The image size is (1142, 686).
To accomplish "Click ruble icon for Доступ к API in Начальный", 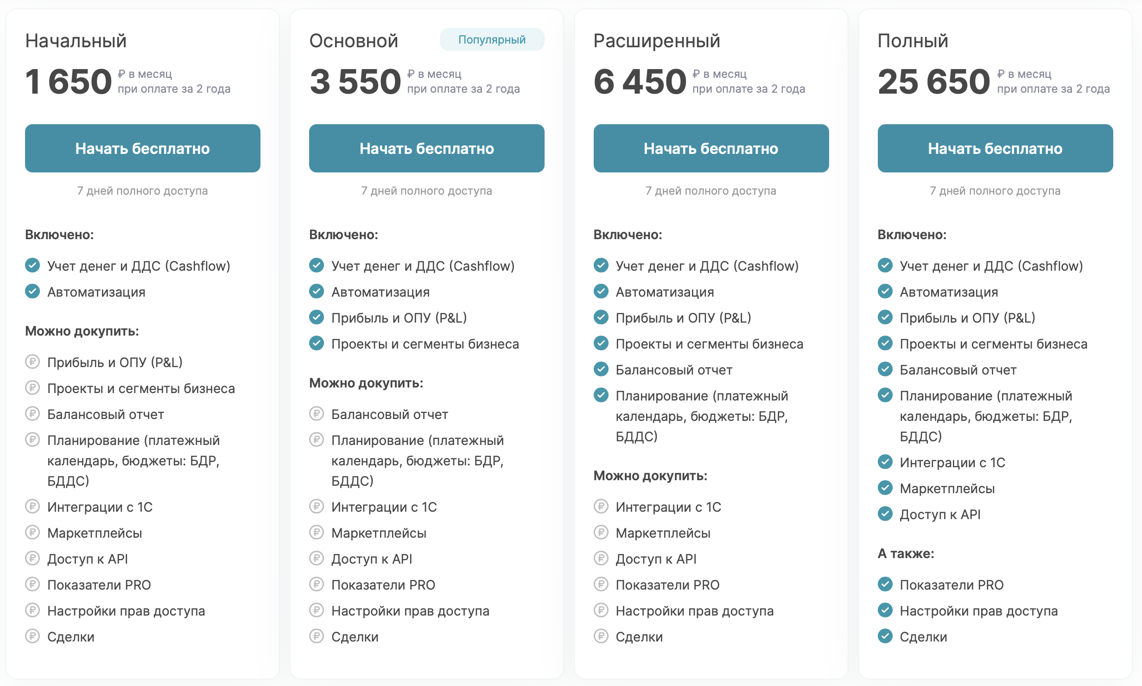I will 32,558.
